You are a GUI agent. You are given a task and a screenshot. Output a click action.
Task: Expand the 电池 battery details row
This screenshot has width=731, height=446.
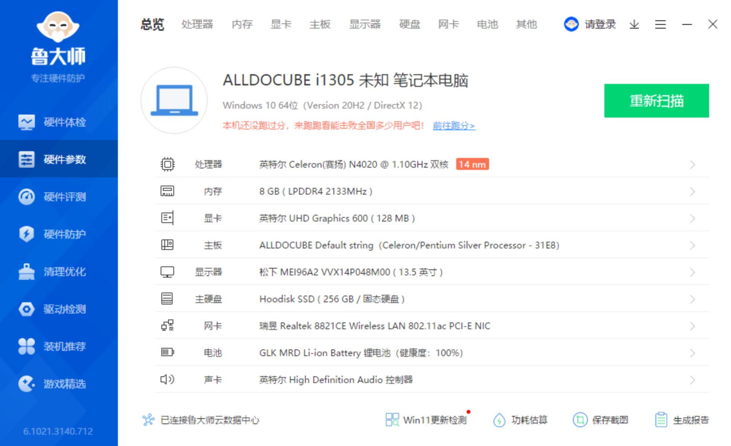click(x=692, y=352)
